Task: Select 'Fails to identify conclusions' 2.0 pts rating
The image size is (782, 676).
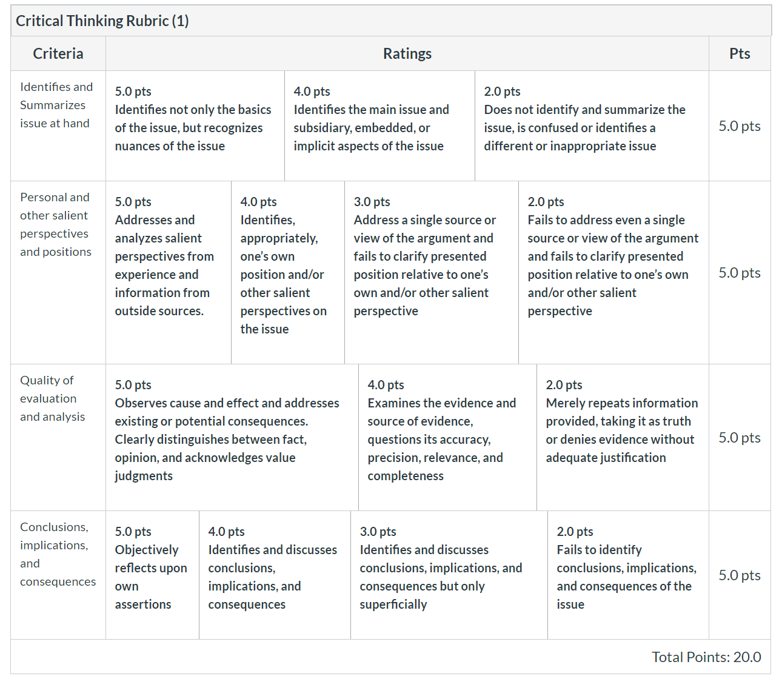Action: [x=628, y=575]
